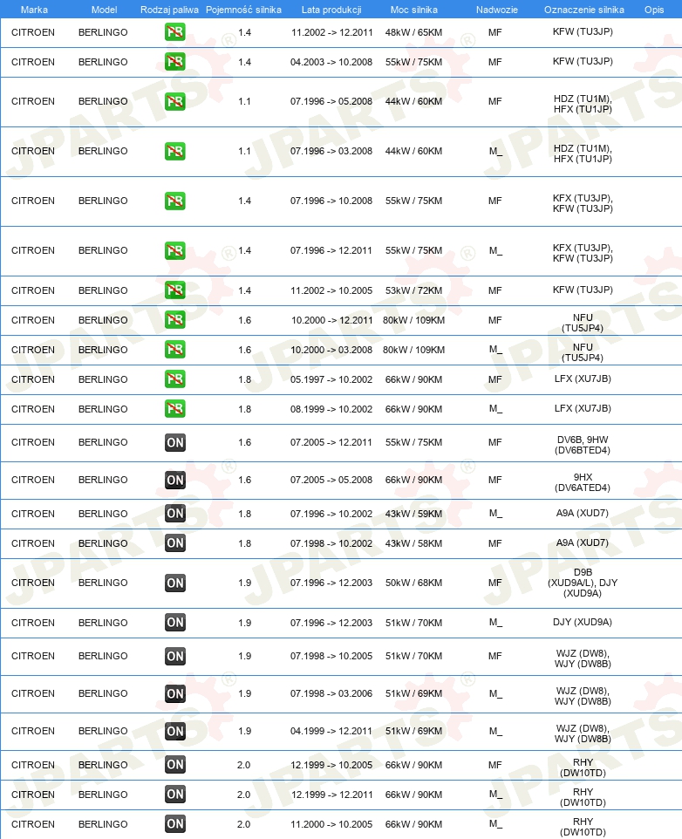682x839 pixels.
Task: Select the 12.1999 -> 12.2011 production years cell
Action: coord(331,795)
